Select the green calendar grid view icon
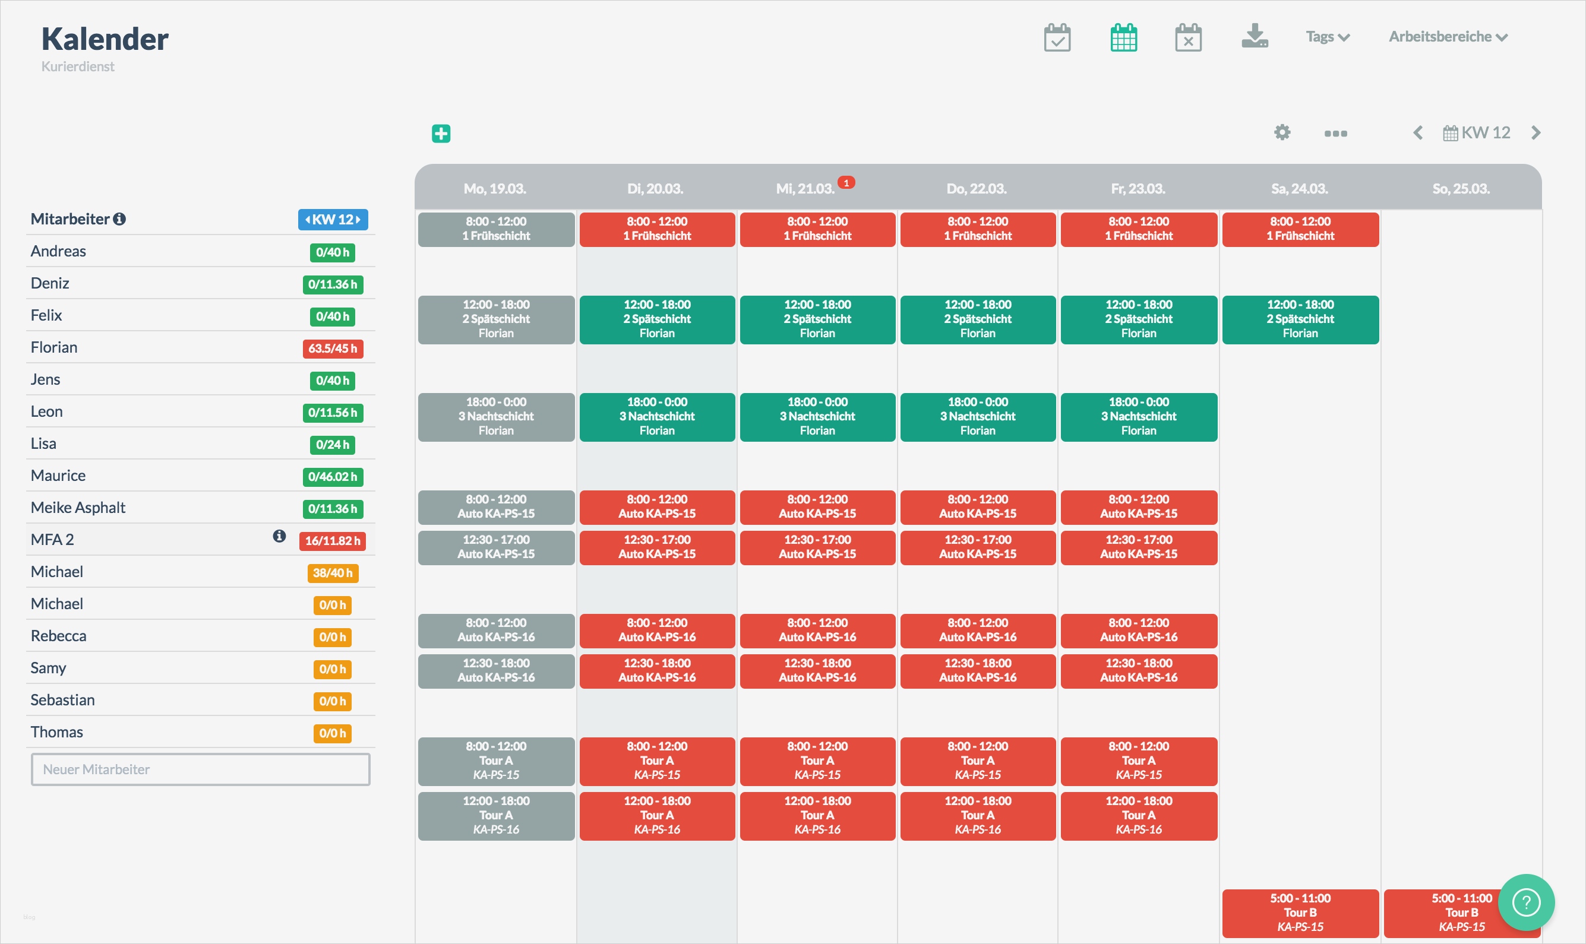The image size is (1586, 944). point(1123,37)
